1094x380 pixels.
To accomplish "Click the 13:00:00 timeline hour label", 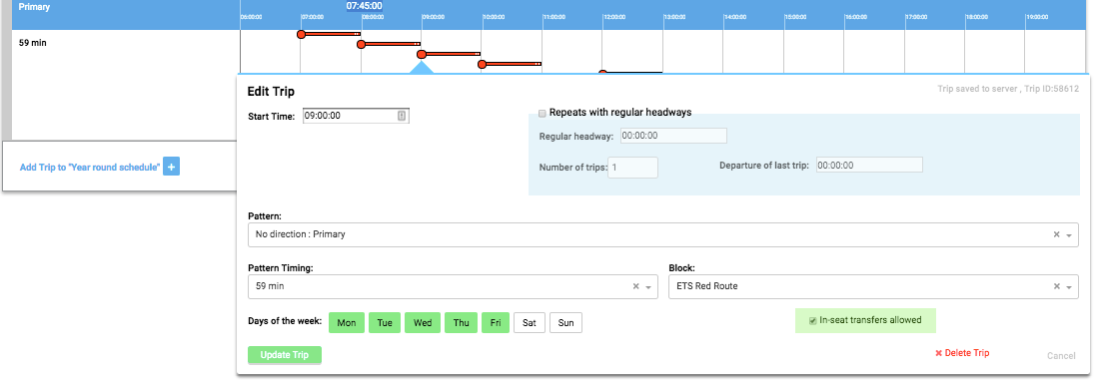I will [674, 16].
